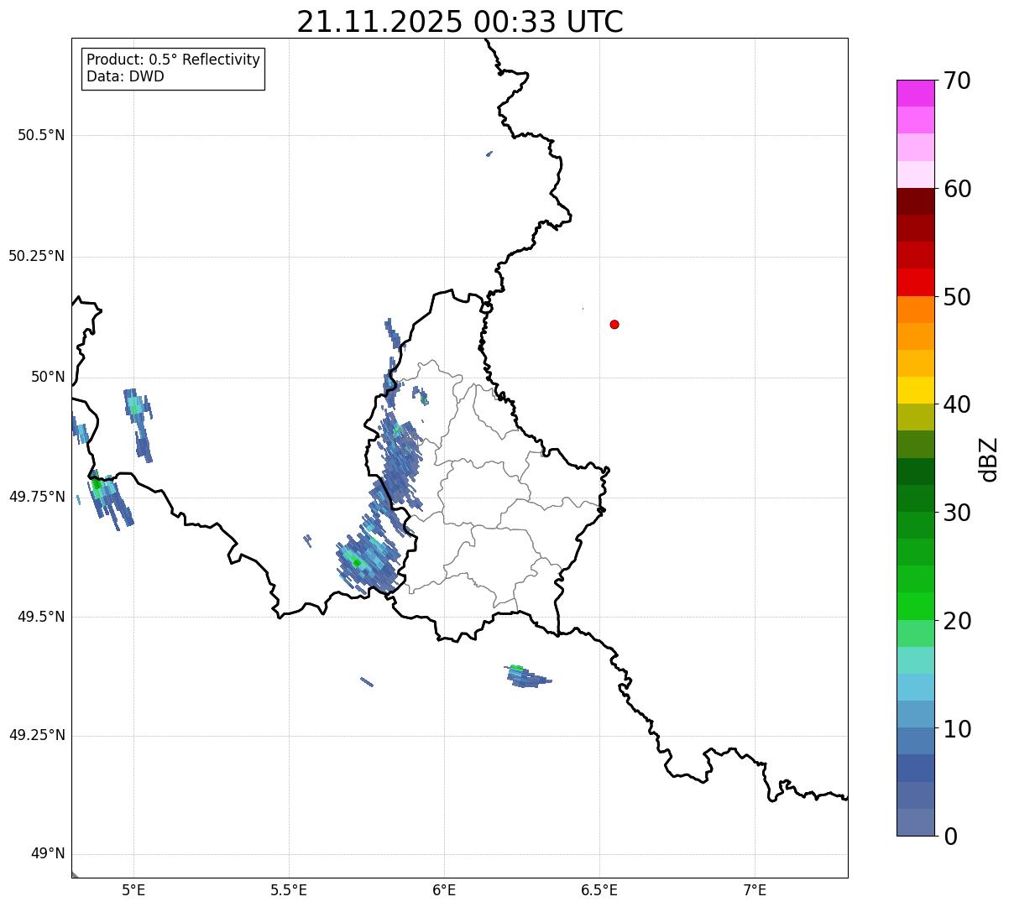The height and width of the screenshot is (907, 1009).
Task: Click the 'dBZ' colorbar label
Action: 988,459
